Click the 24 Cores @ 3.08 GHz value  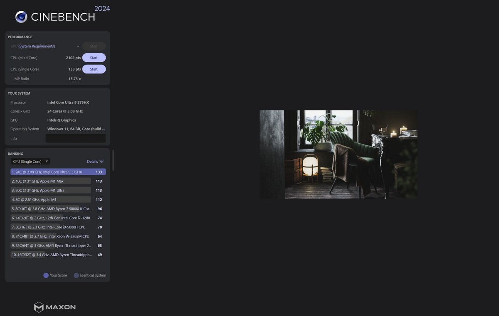click(65, 111)
